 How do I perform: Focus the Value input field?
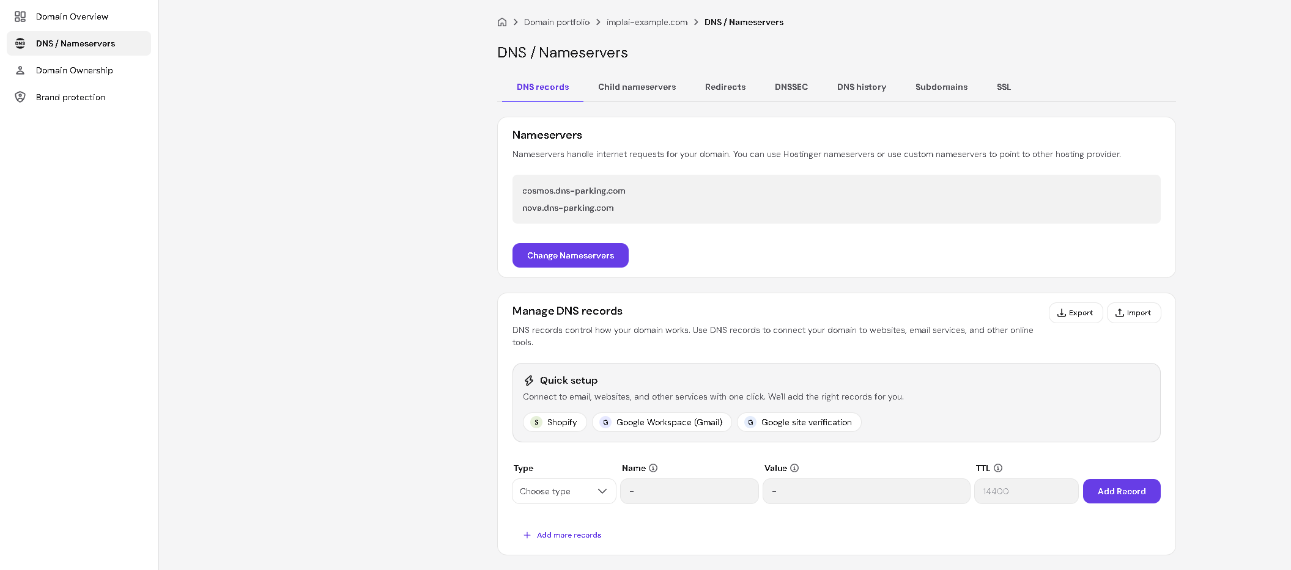tap(866, 491)
